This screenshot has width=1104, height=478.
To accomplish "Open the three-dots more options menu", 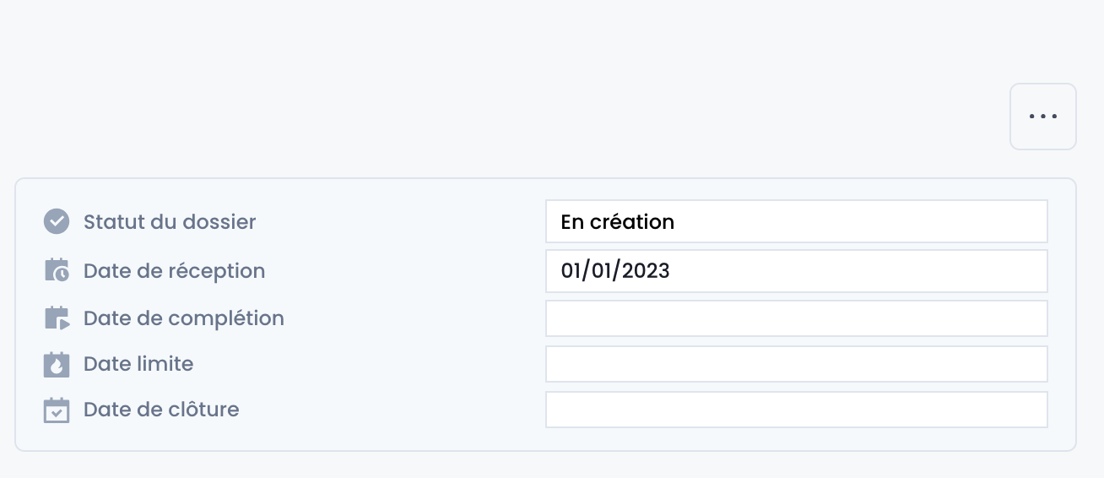I will (1043, 117).
